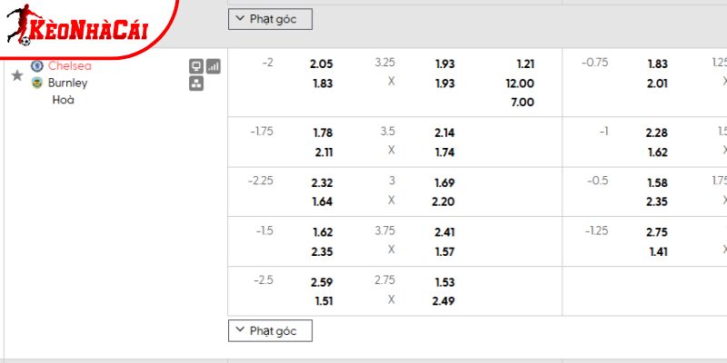
Task: Choose 7.00 odds in 1X2 column
Action: (525, 103)
